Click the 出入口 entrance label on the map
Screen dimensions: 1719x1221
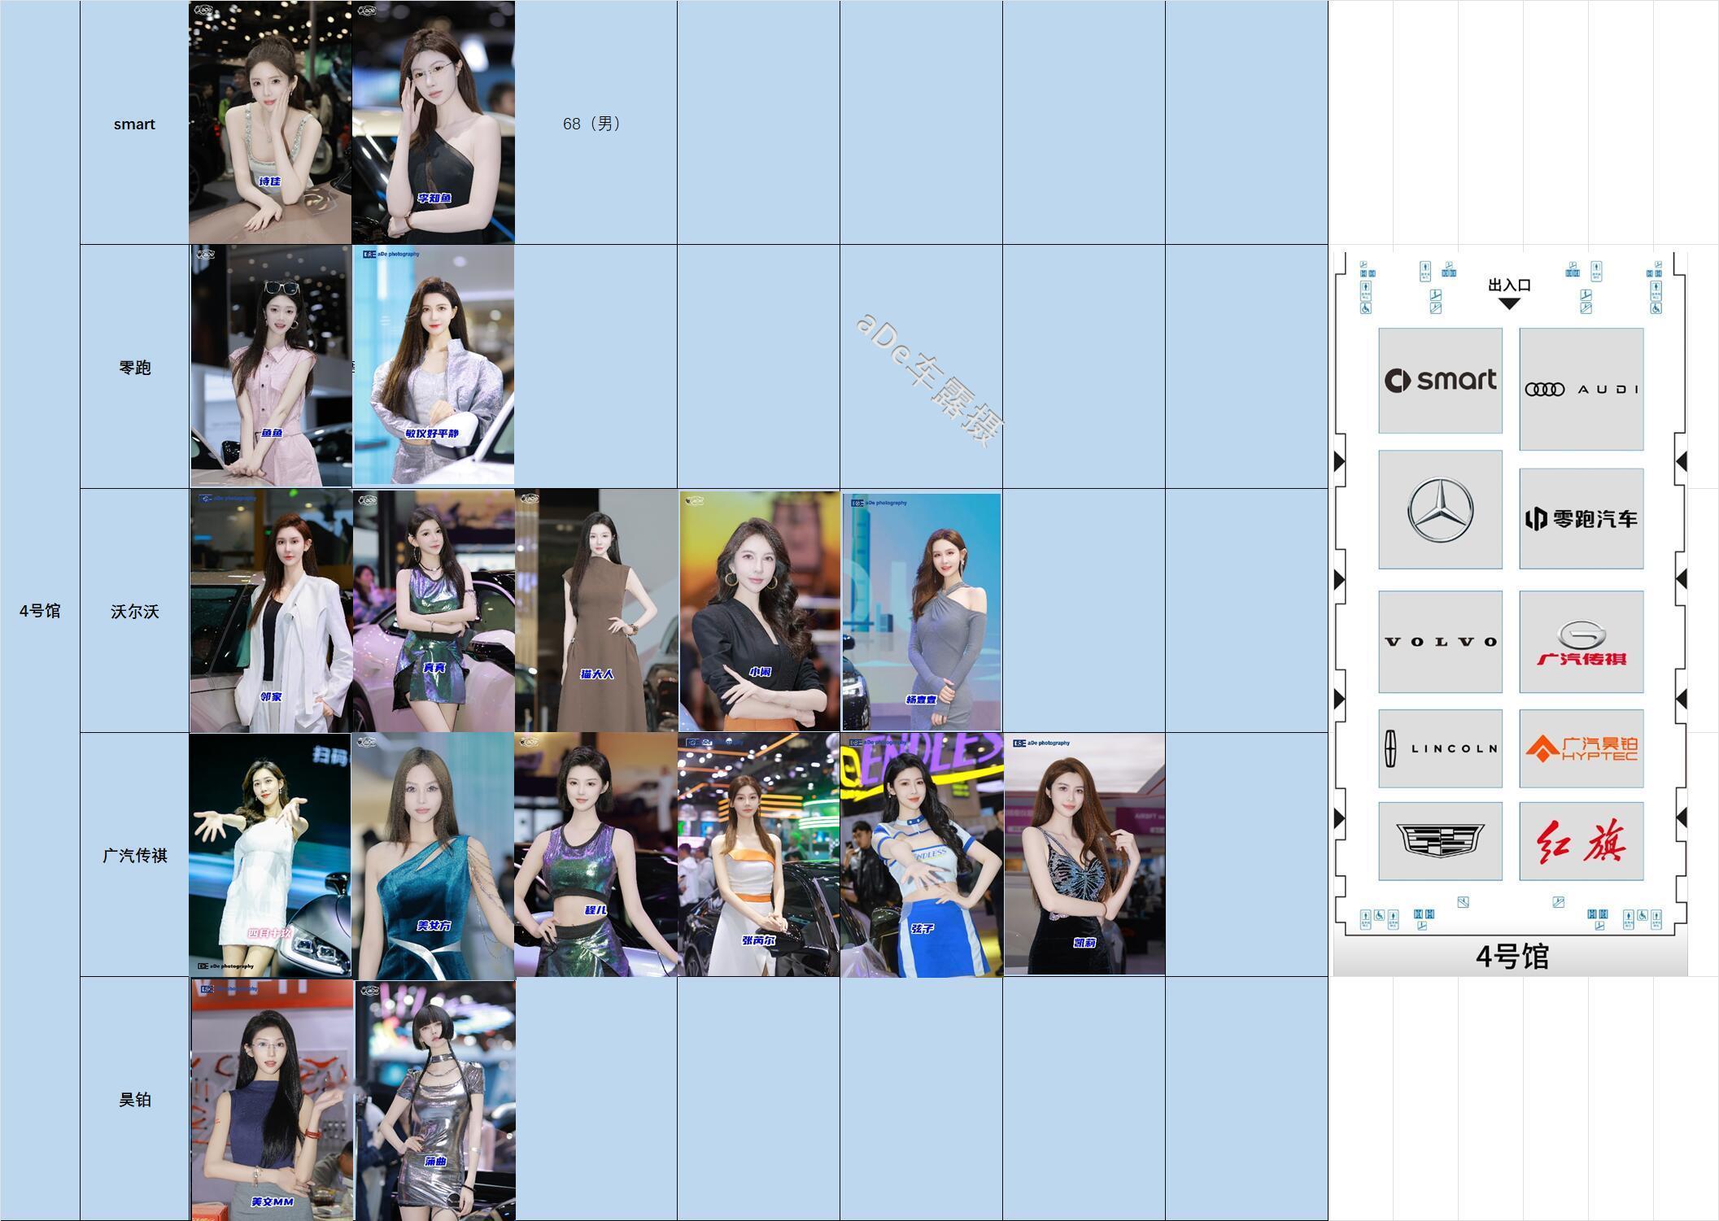pos(1509,286)
